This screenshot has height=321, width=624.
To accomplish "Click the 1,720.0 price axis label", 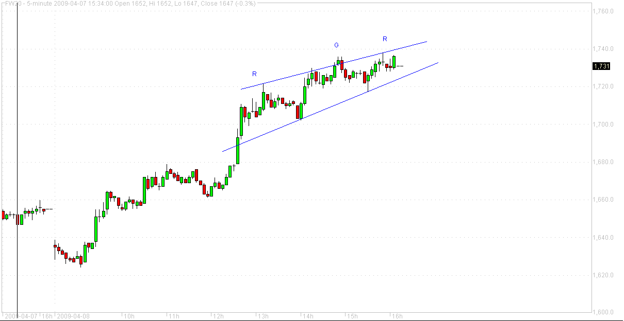I will pyautogui.click(x=604, y=86).
